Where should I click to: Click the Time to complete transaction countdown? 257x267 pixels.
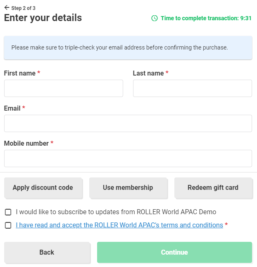coord(206,18)
